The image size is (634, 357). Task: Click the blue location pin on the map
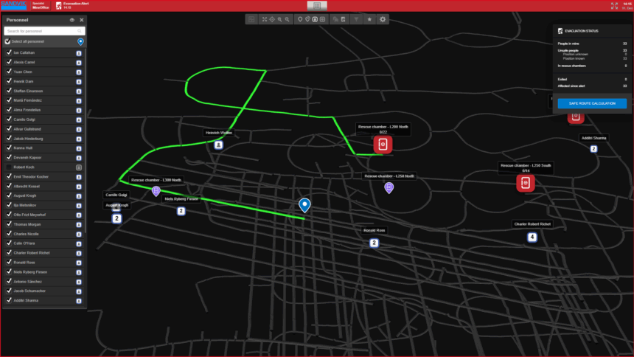(304, 205)
